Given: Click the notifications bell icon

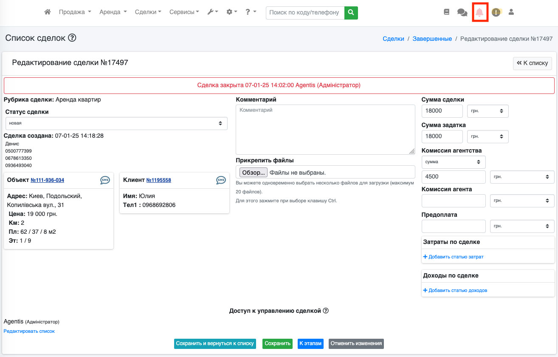Looking at the screenshot, I should 479,12.
